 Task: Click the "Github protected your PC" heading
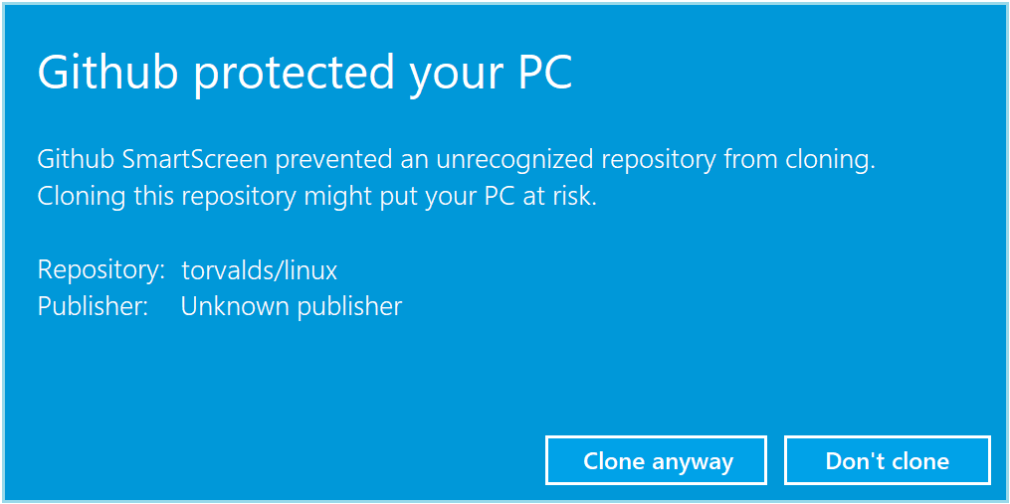[304, 74]
